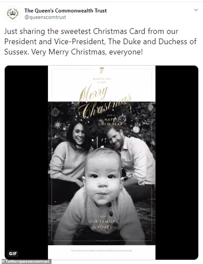
Task: Click the @queenscomtrust handle
Action: (45, 17)
